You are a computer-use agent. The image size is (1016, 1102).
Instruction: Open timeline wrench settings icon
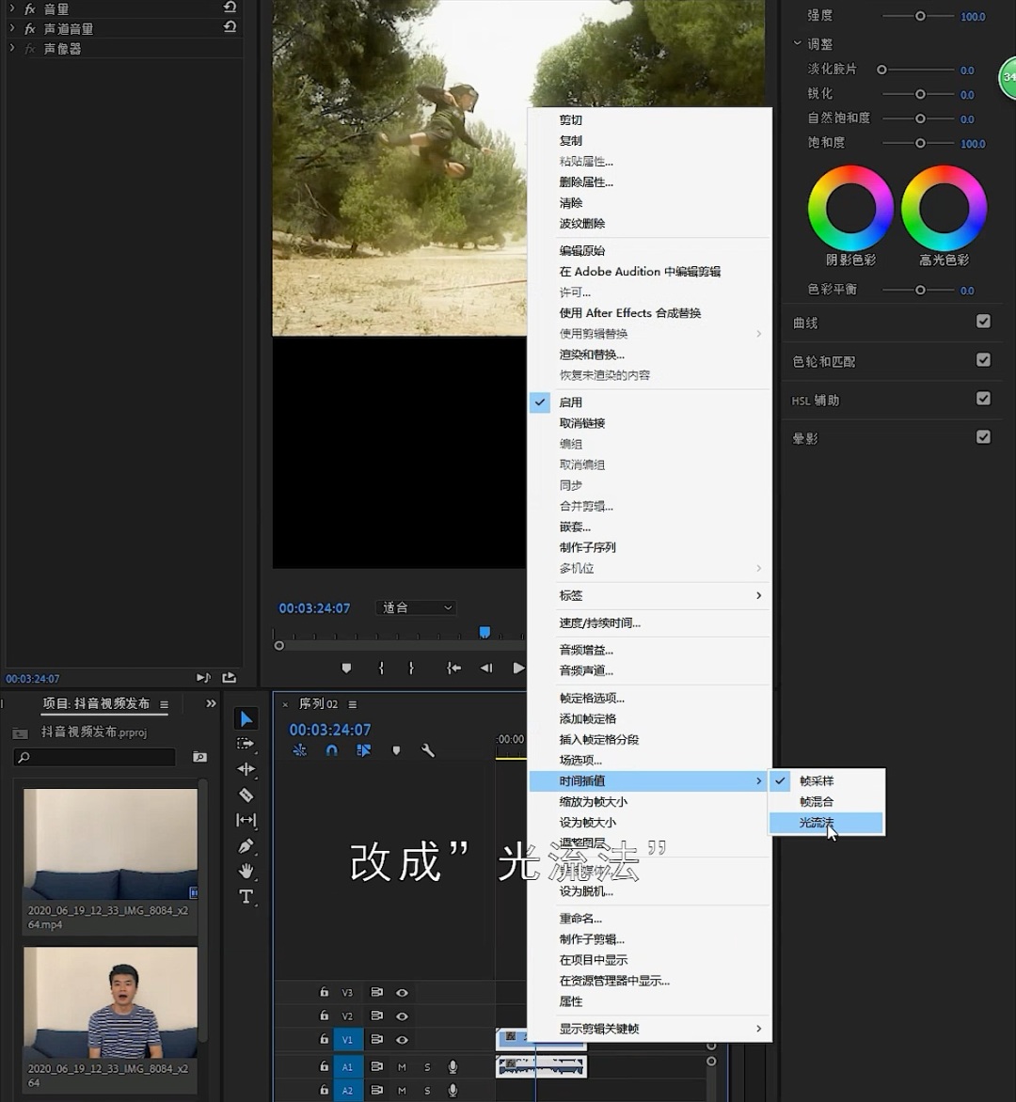[x=428, y=750]
